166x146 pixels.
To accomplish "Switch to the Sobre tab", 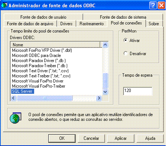I will 154,24.
